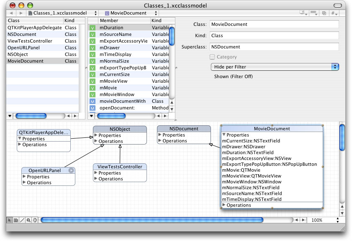The height and width of the screenshot is (241, 352).
Task: Select the arrow selection tool
Action: pos(9,220)
